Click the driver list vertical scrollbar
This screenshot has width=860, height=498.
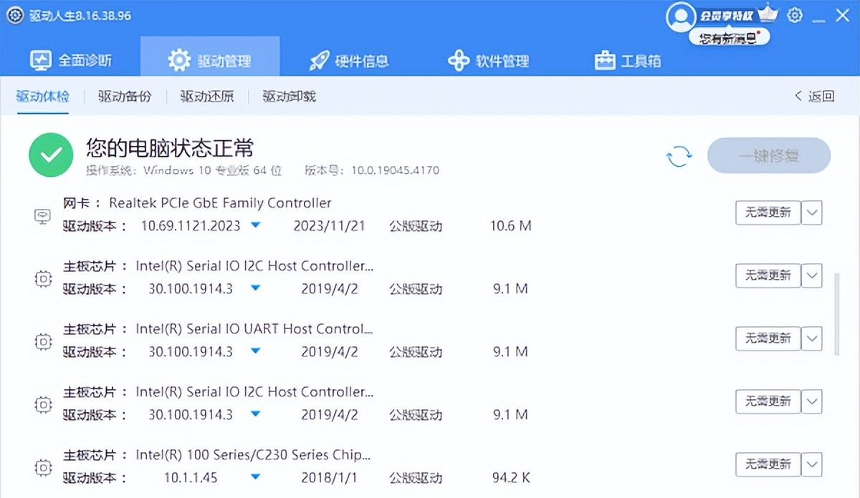click(x=837, y=313)
